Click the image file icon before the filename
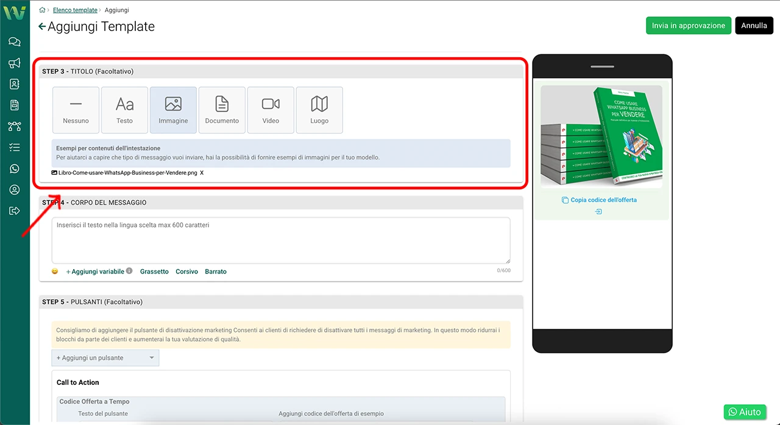 click(54, 173)
